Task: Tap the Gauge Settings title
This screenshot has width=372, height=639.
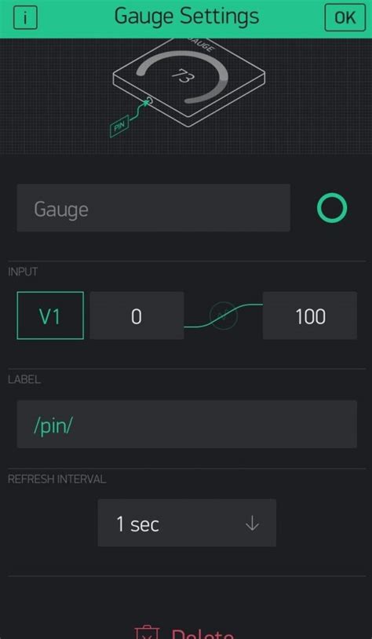Action: tap(187, 16)
